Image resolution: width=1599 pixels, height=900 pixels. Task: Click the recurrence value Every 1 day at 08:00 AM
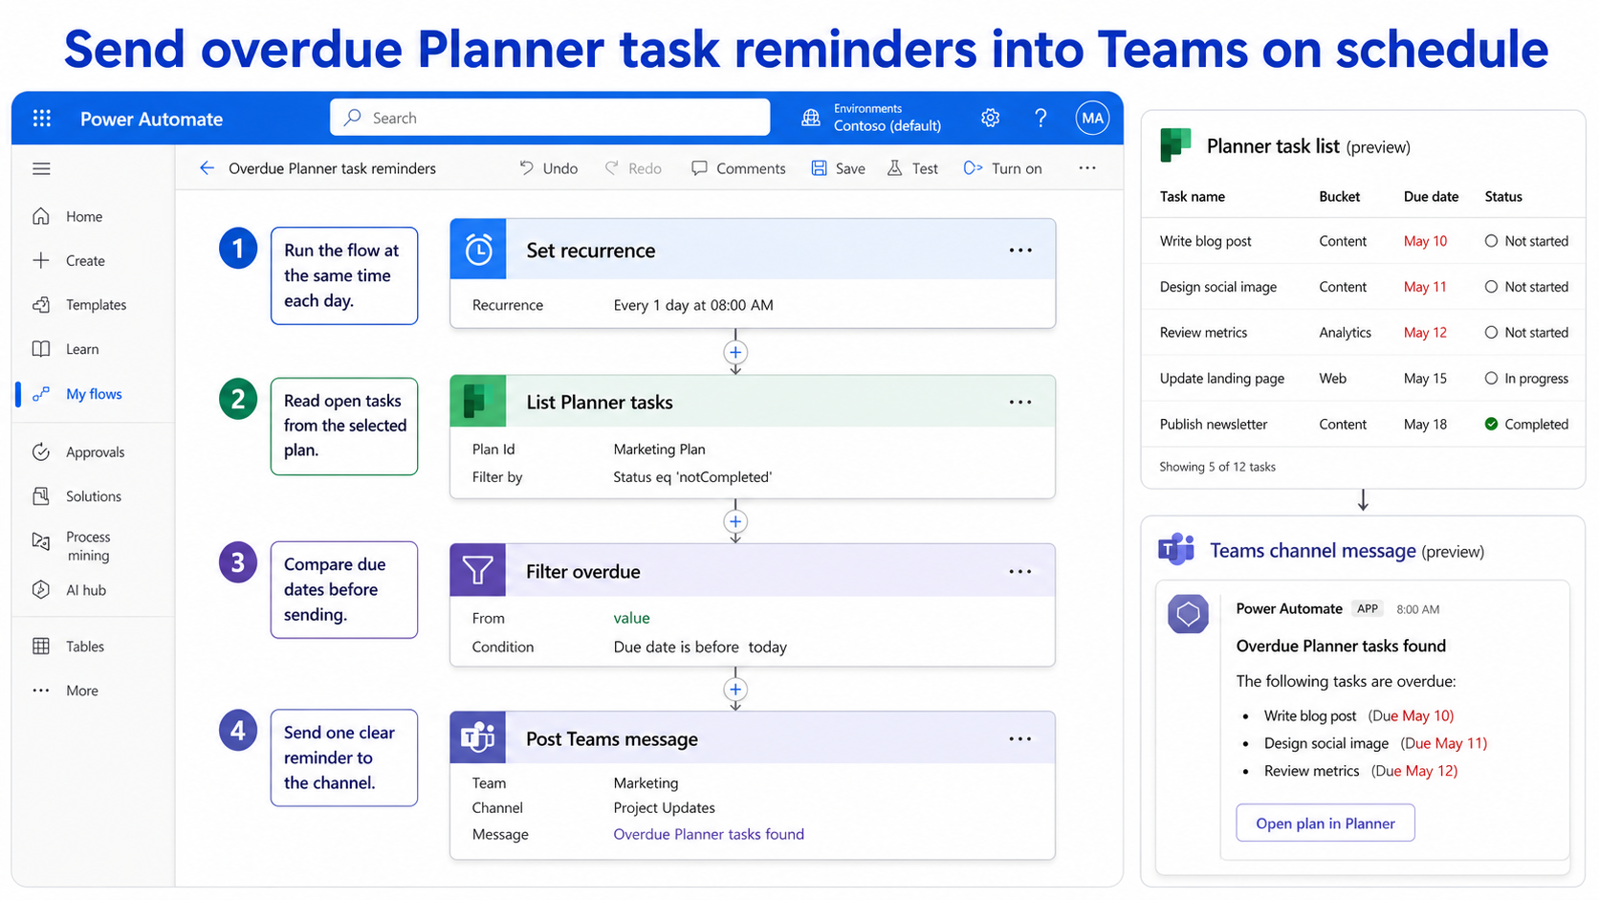693,305
